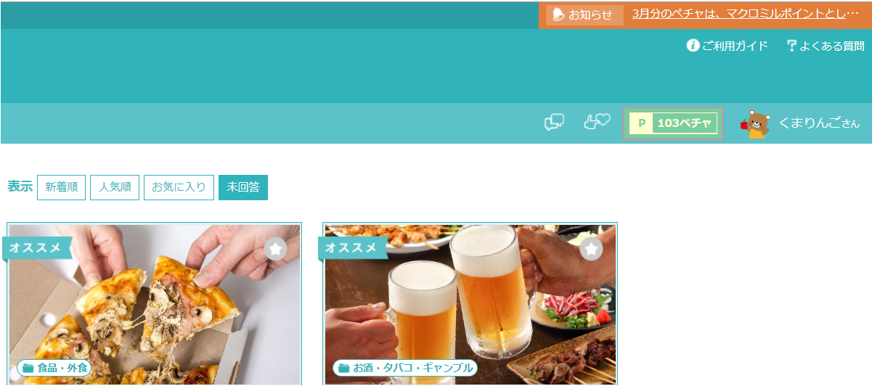Screen dimensions: 872x386
Task: Favorite the pizza card with star icon
Action: click(x=275, y=249)
